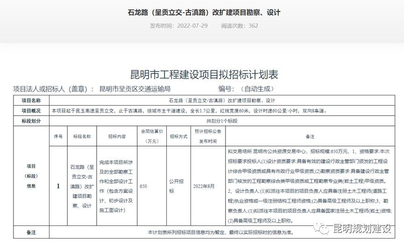The height and width of the screenshot is (246, 404).
Task: Click the estimated price value 650
Action: [x=143, y=186]
